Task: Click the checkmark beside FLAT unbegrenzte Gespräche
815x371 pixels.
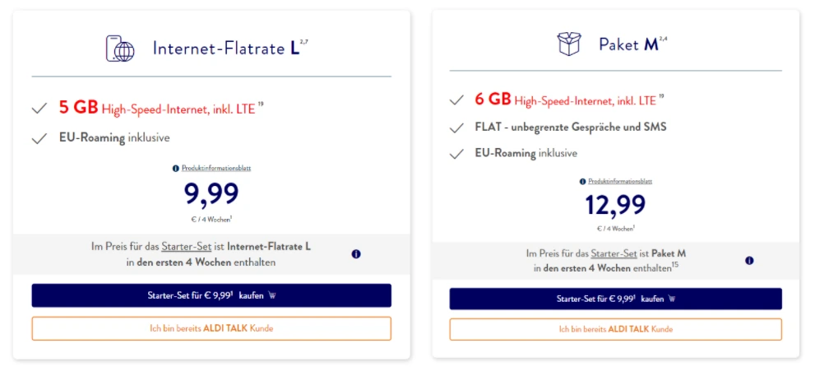Action: tap(456, 128)
